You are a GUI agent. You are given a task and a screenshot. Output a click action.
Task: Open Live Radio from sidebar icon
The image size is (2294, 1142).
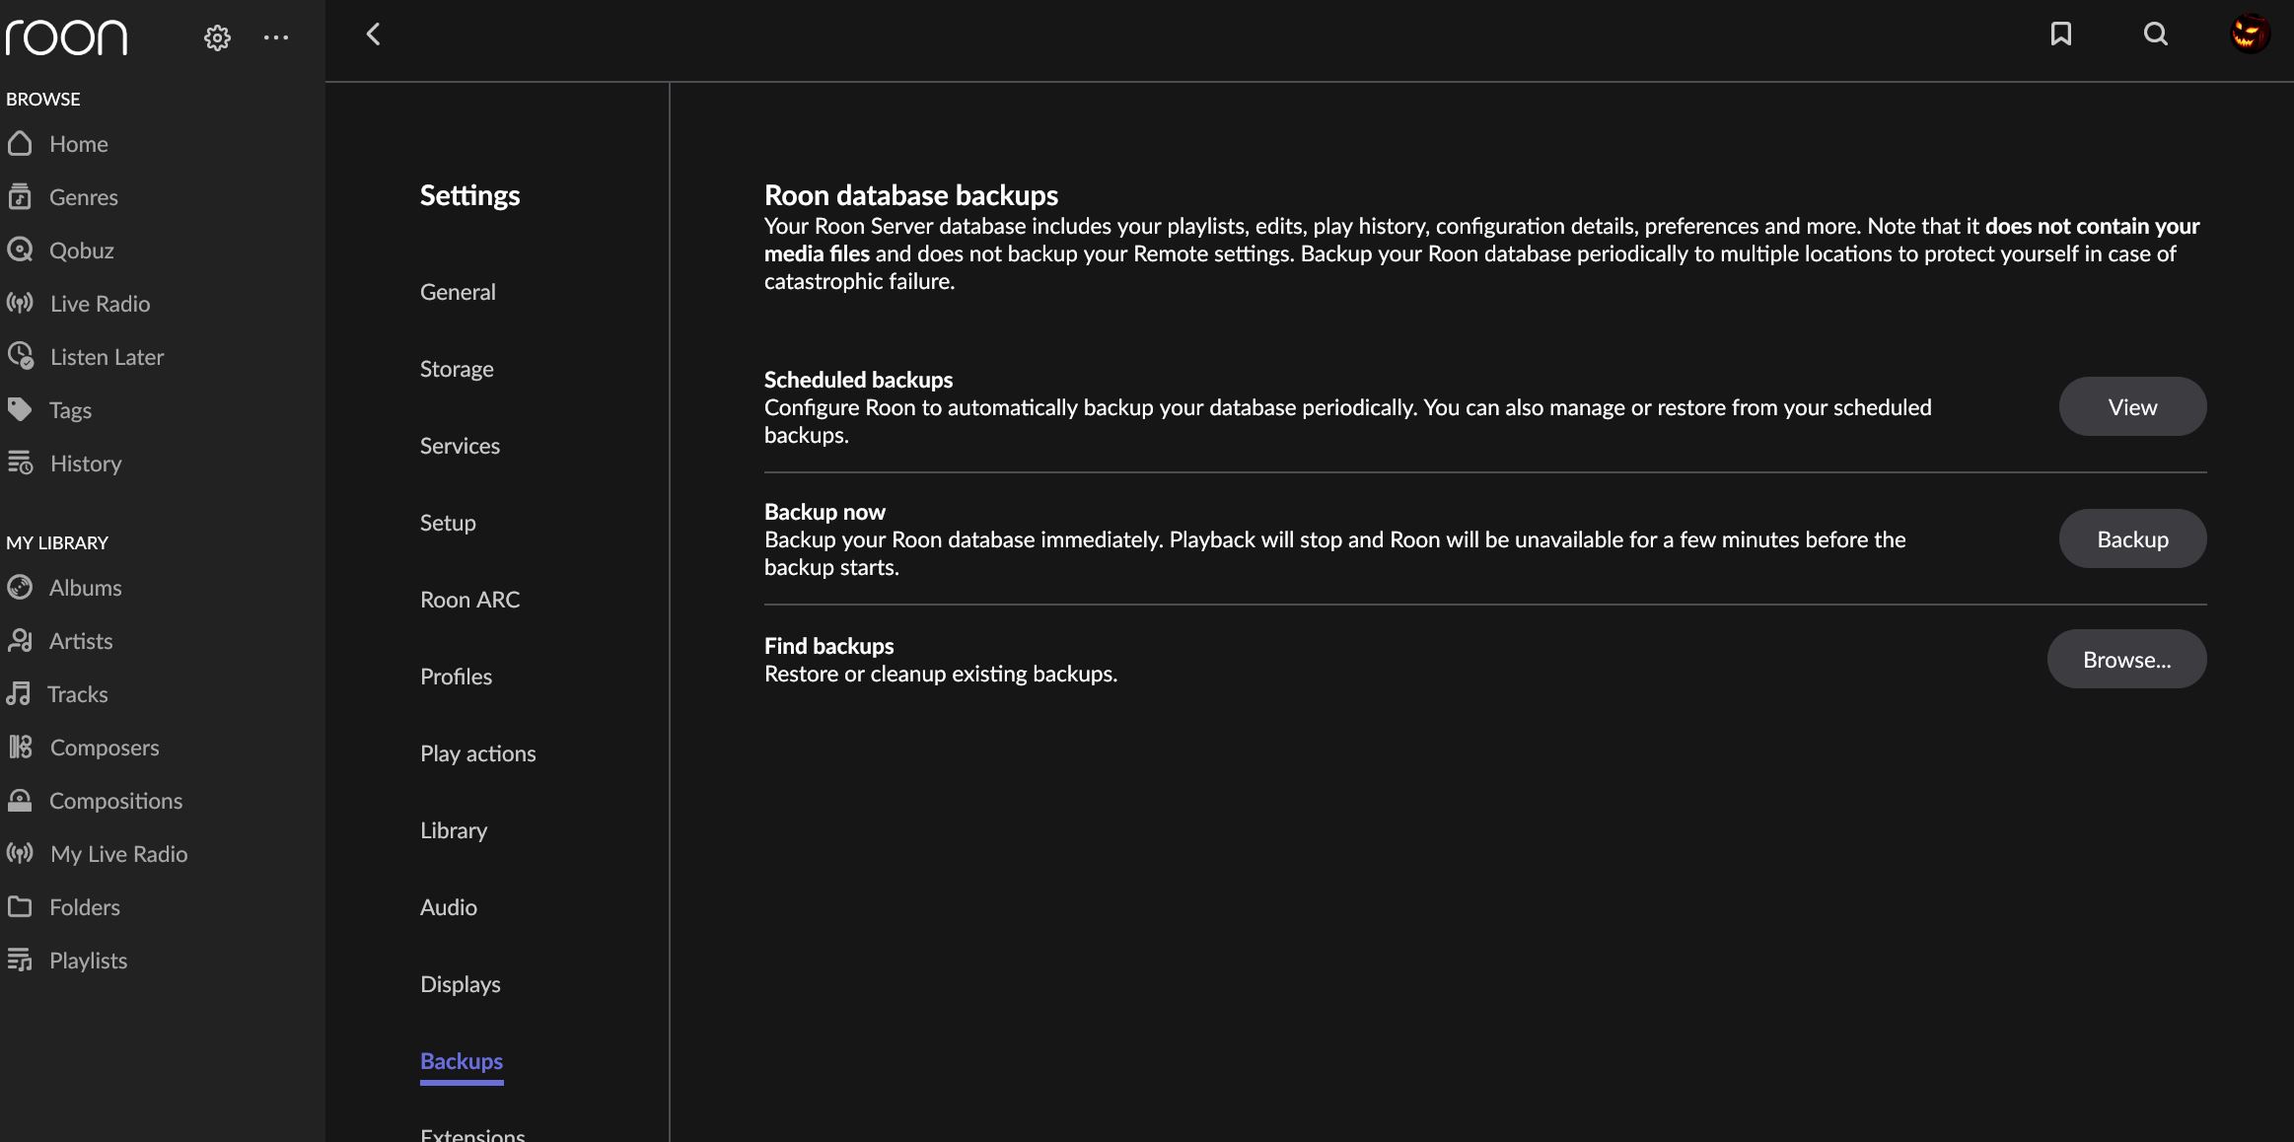click(x=20, y=303)
